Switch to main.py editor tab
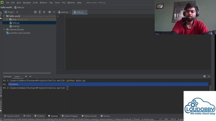The width and height of the screenshot is (216, 121). click(x=63, y=12)
